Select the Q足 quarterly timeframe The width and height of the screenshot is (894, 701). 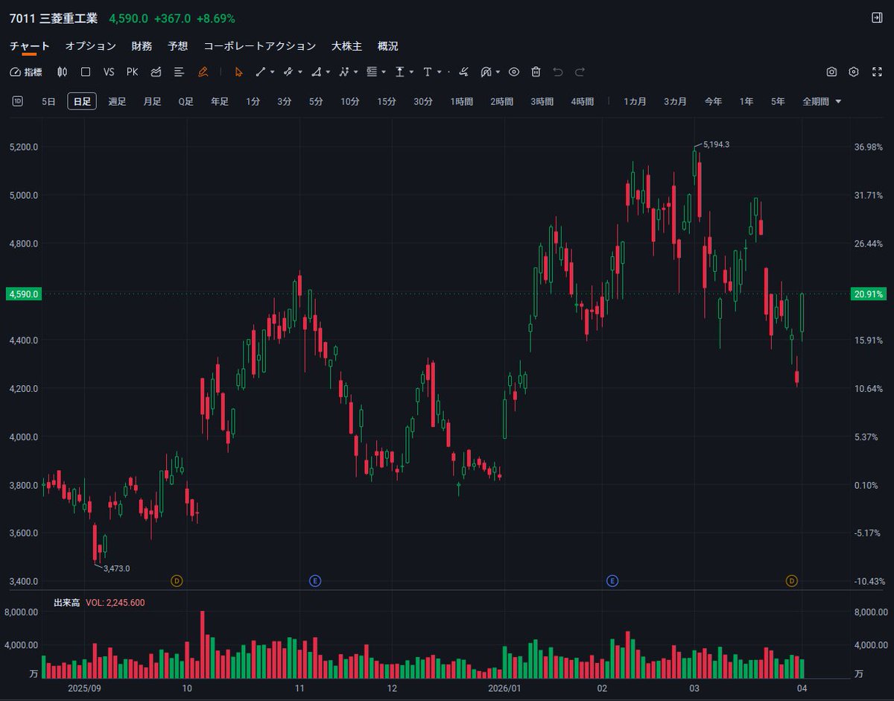[186, 101]
